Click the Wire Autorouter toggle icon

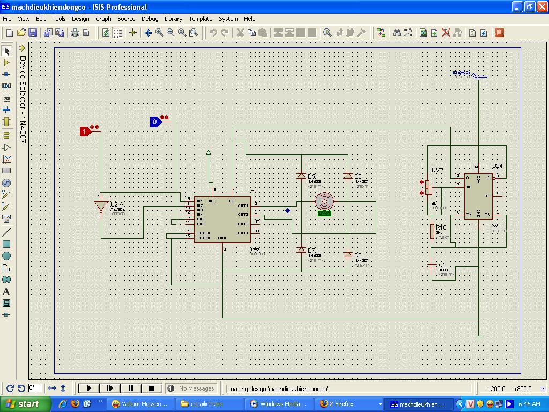coord(381,33)
